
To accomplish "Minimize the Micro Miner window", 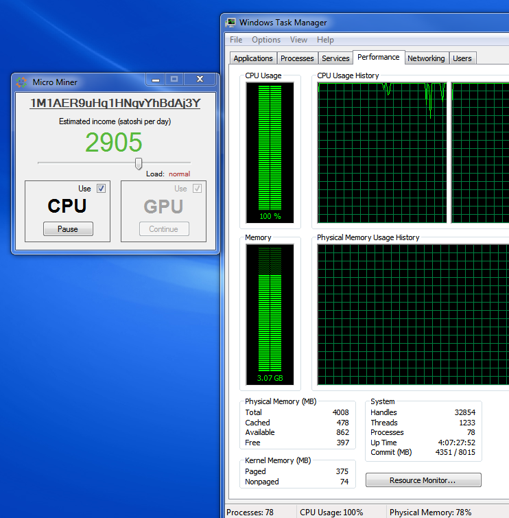I will pos(156,80).
